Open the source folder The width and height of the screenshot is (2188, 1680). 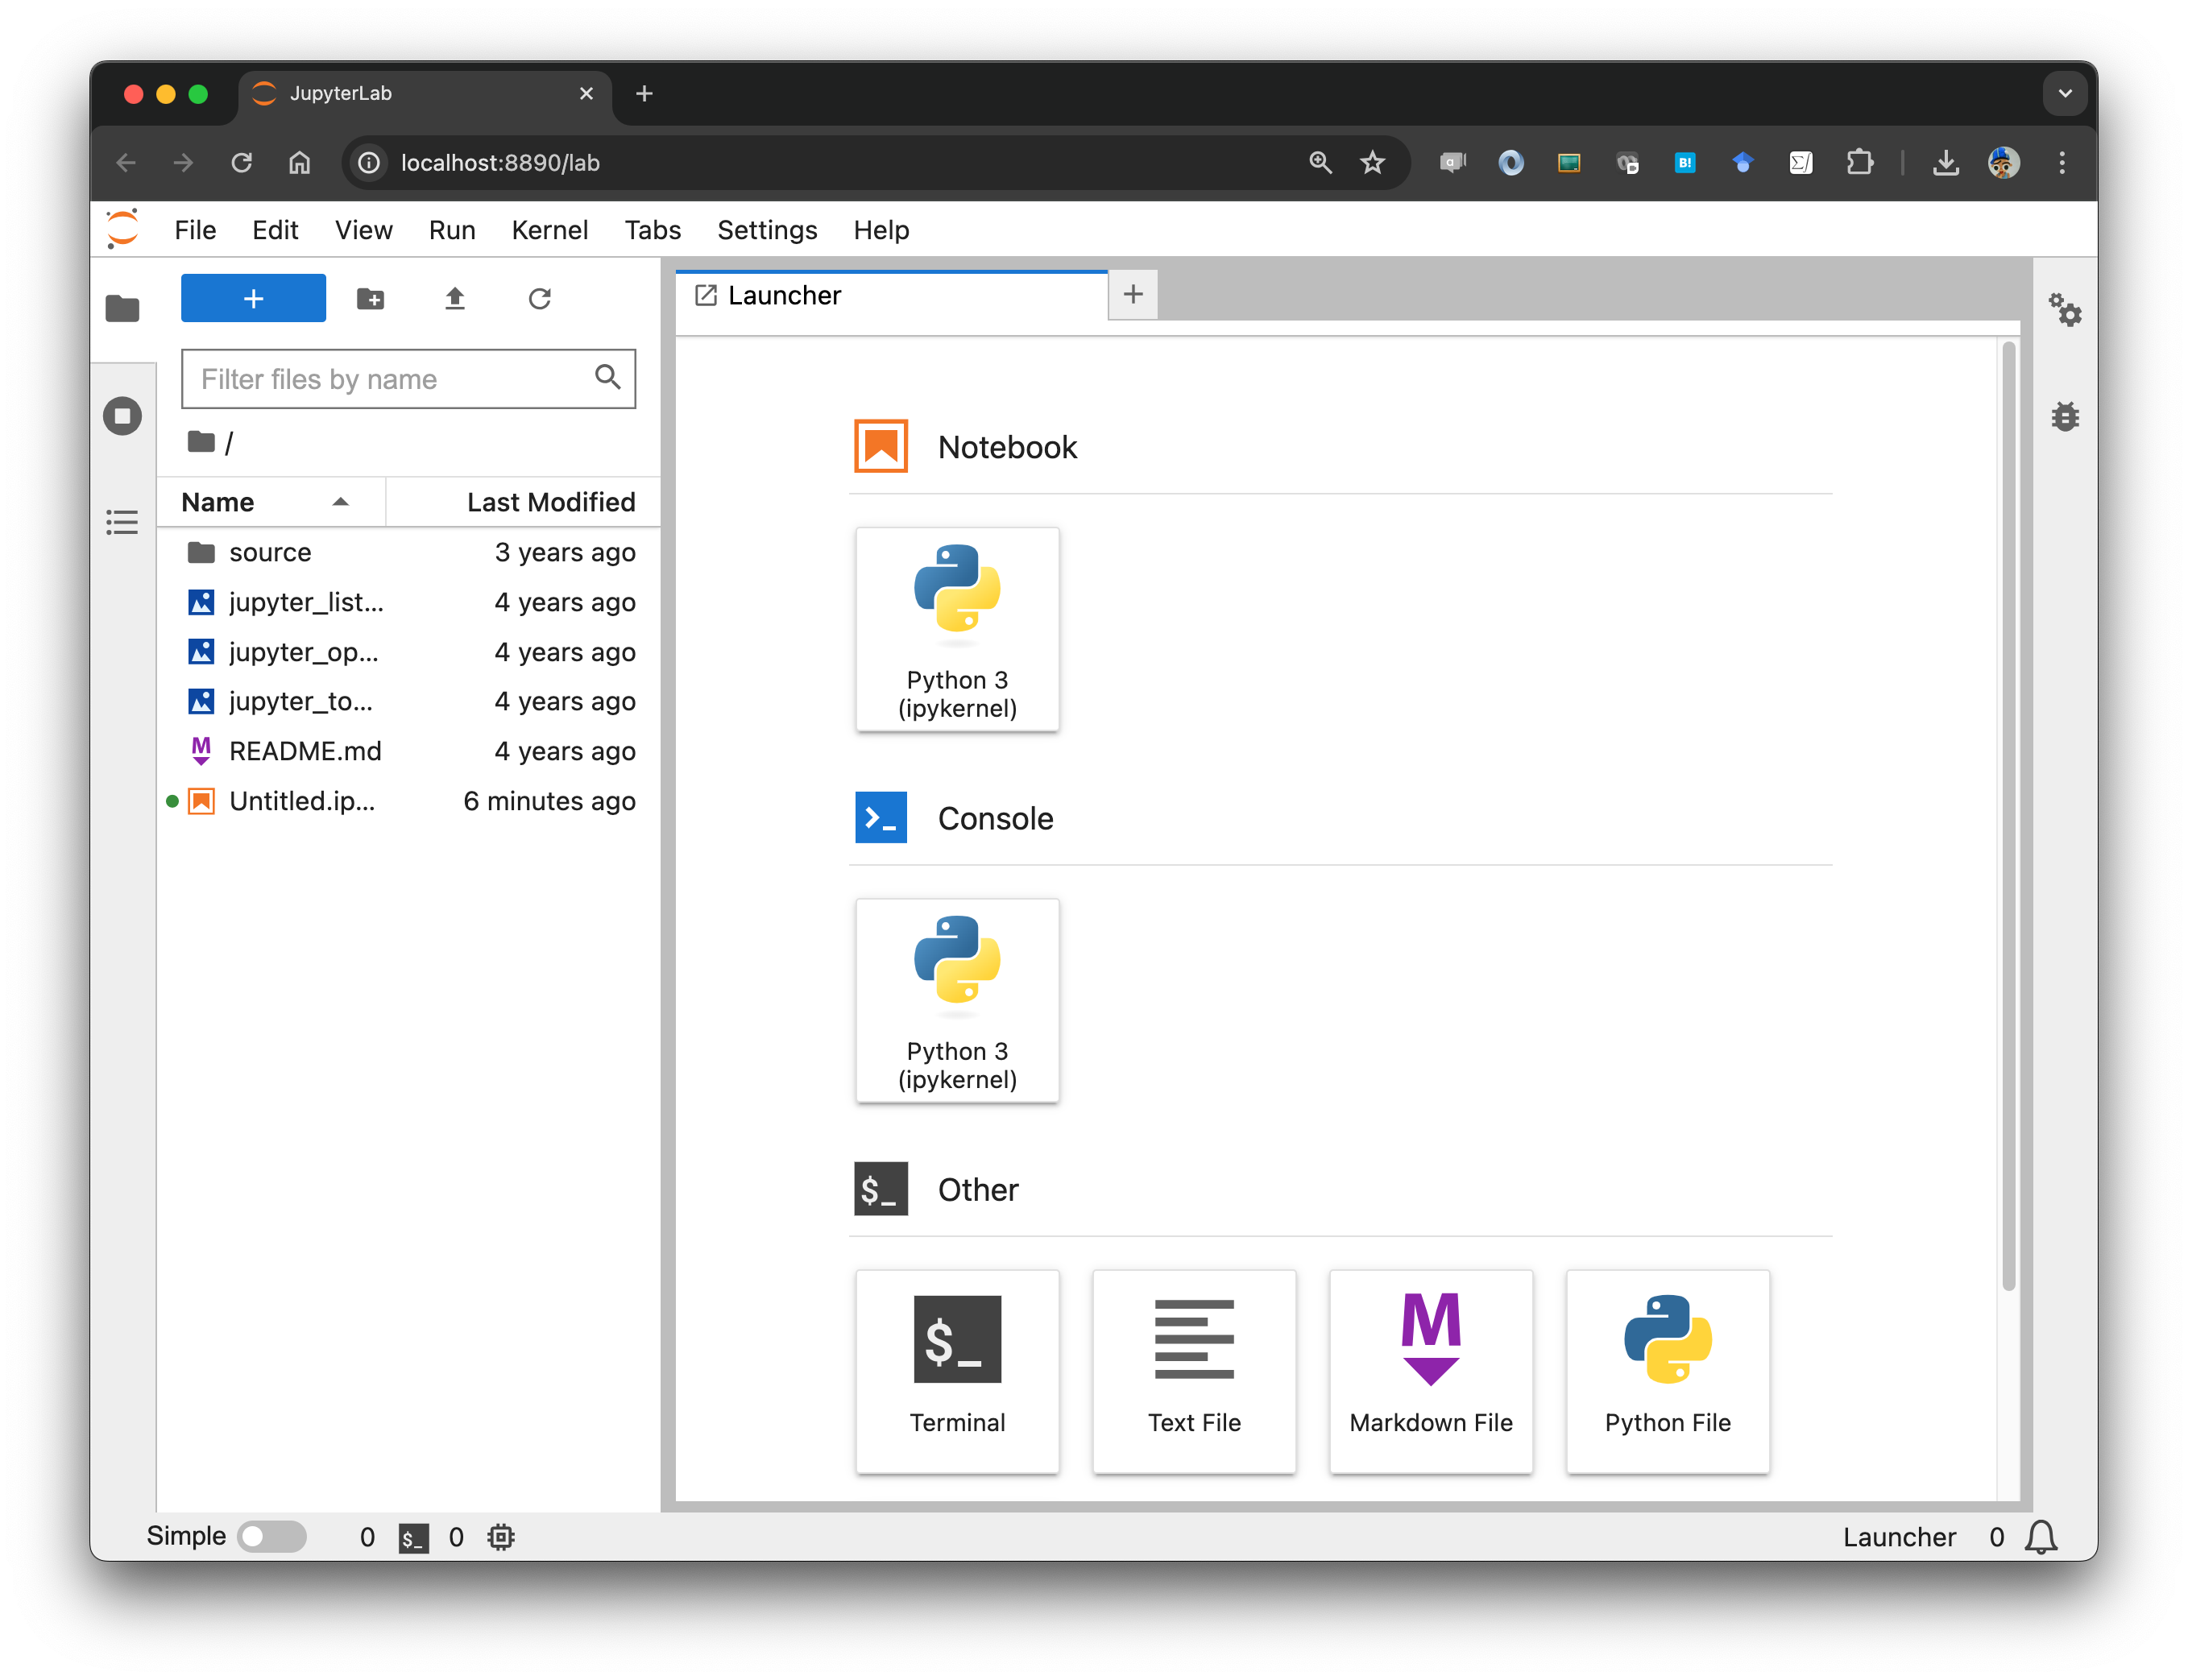point(270,552)
